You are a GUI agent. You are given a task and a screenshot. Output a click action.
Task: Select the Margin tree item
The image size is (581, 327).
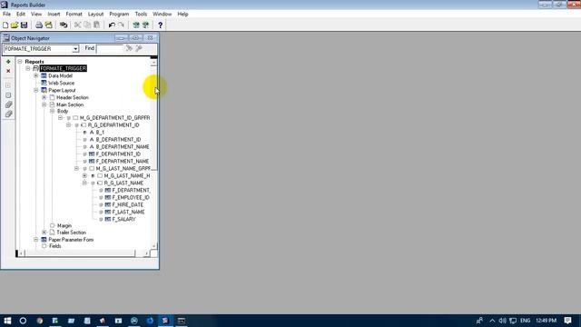[64, 226]
